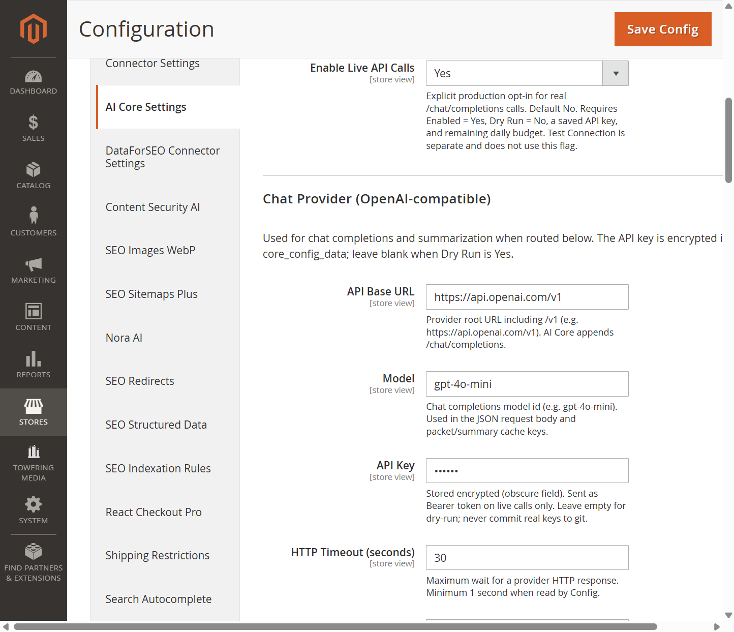The image size is (734, 632).
Task: Click the horizontal scrollbar thumb
Action: point(335,626)
